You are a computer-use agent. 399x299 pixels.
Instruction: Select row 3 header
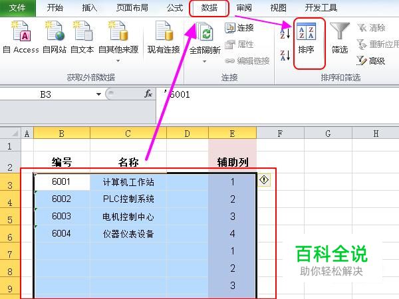tap(10, 181)
